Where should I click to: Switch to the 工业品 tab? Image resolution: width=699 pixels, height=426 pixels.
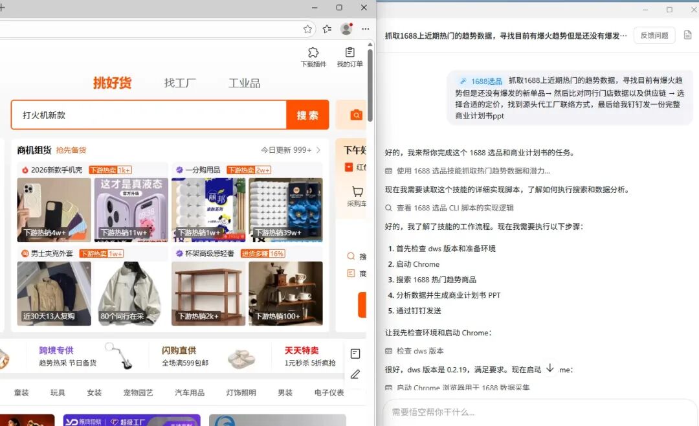tap(245, 83)
